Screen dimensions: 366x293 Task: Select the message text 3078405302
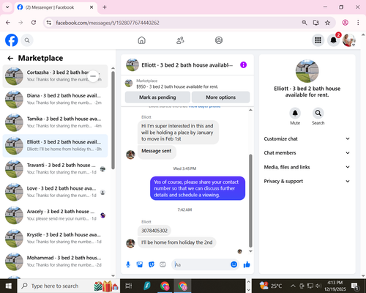click(x=154, y=231)
